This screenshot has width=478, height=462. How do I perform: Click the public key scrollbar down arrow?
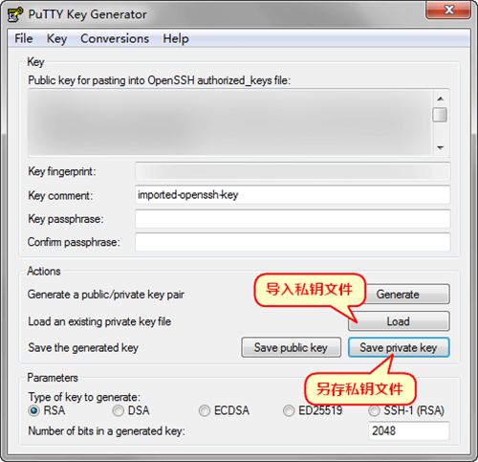pyautogui.click(x=441, y=147)
